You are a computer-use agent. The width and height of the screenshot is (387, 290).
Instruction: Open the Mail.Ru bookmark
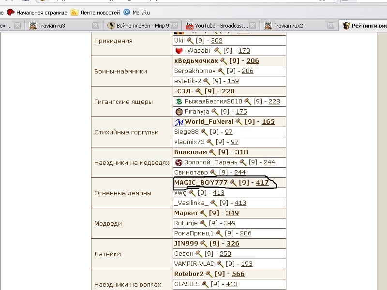click(136, 13)
